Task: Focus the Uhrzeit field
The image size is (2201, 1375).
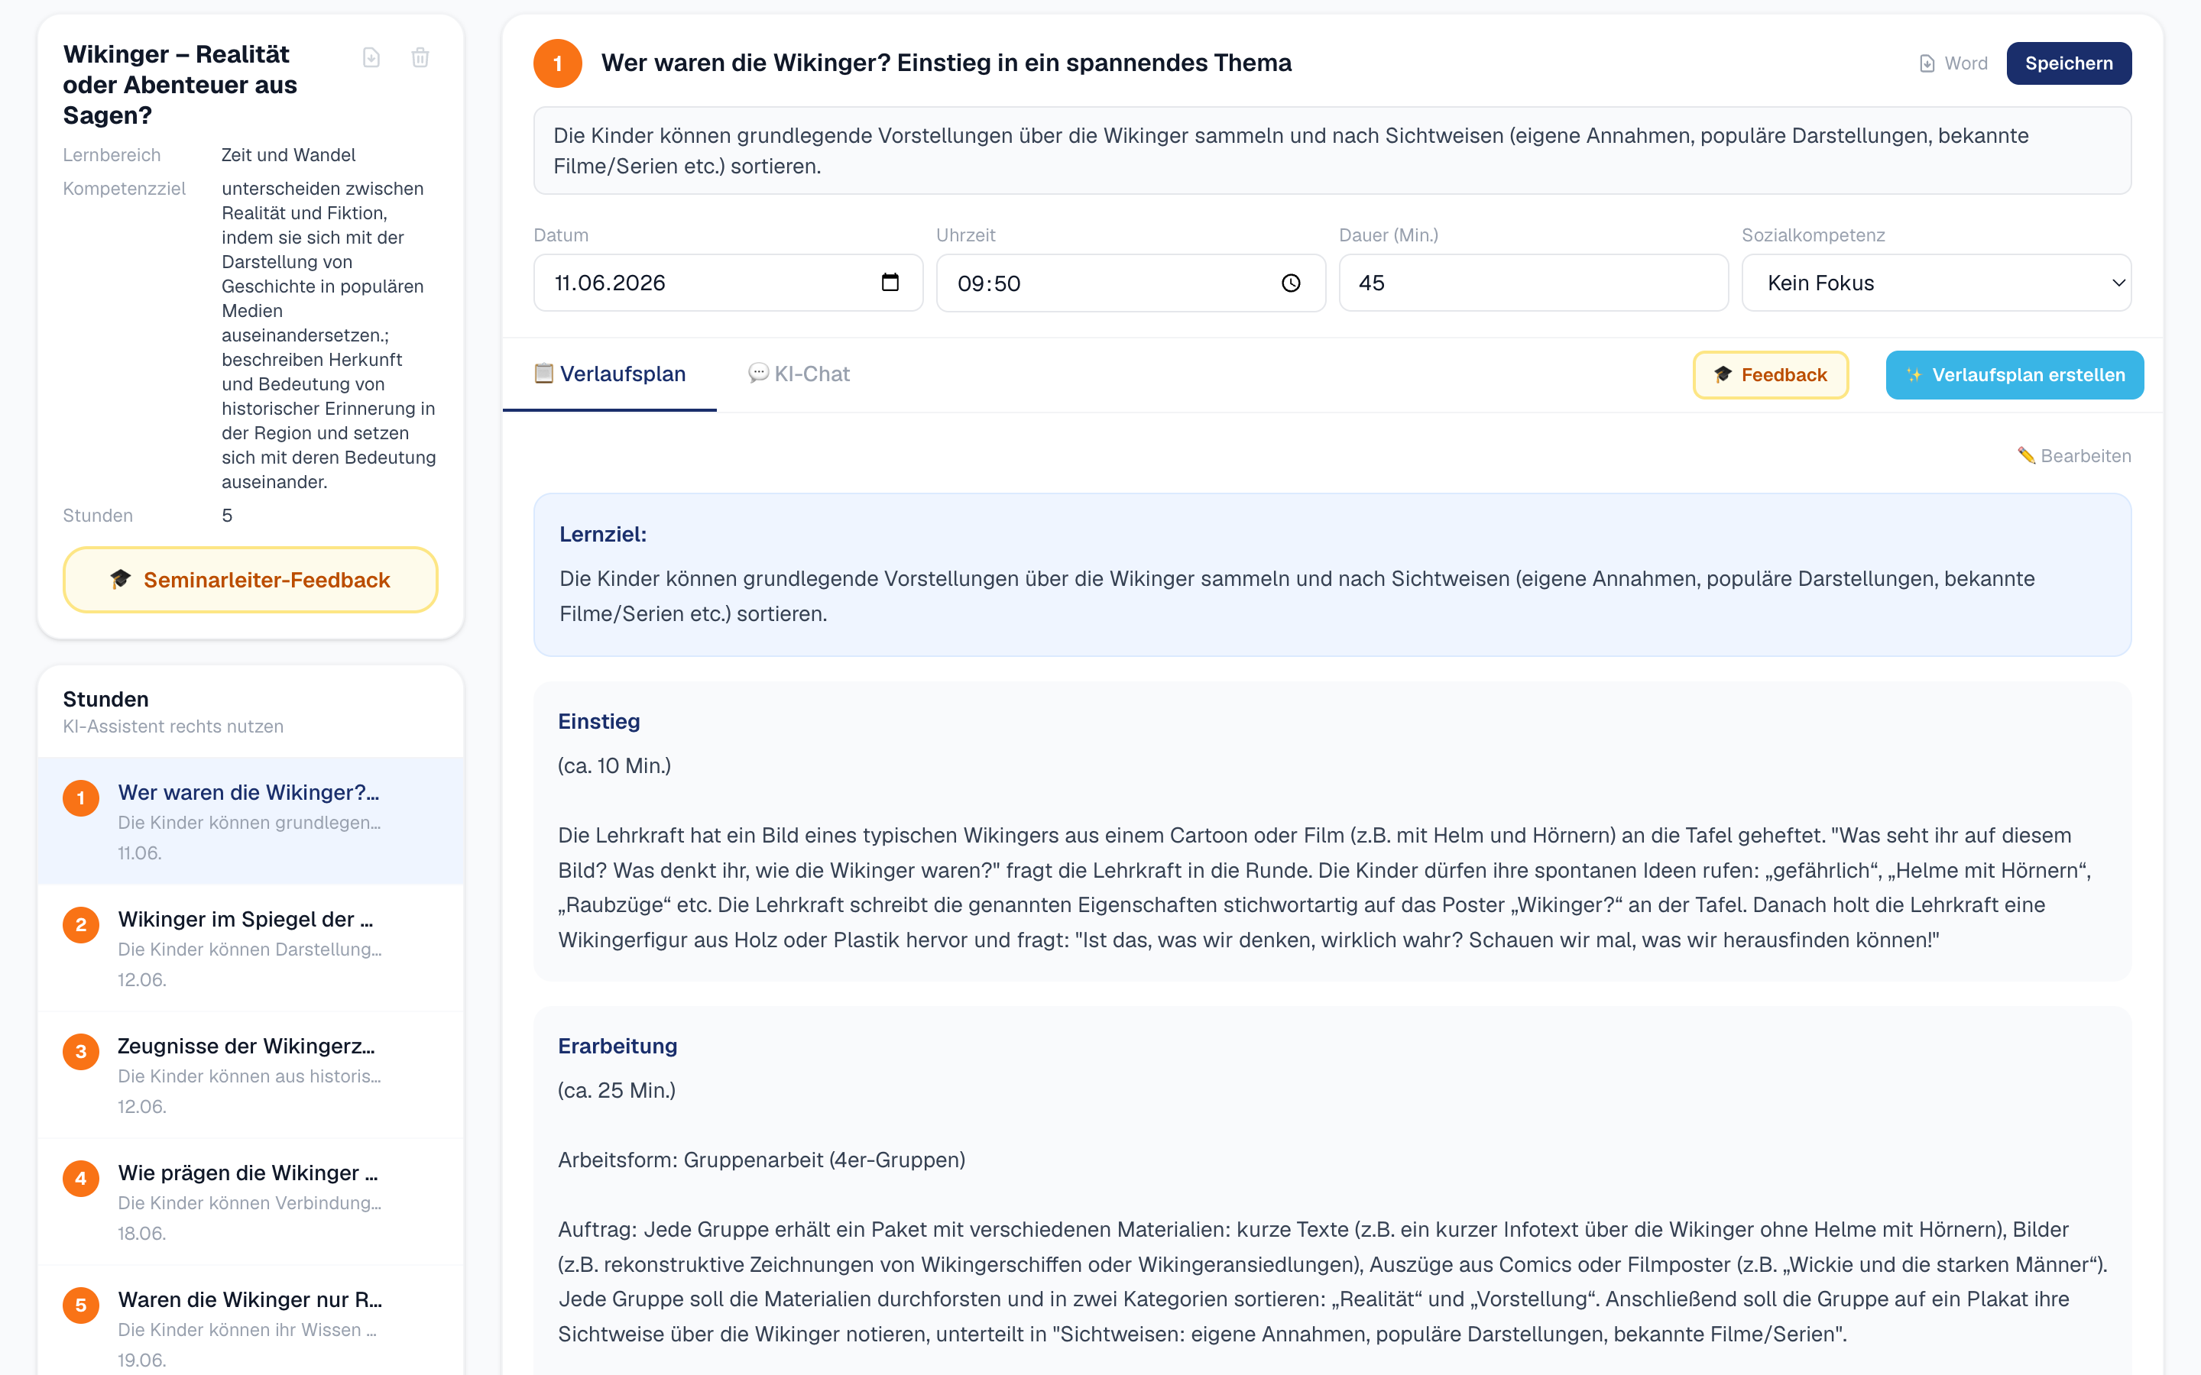Action: click(1130, 283)
